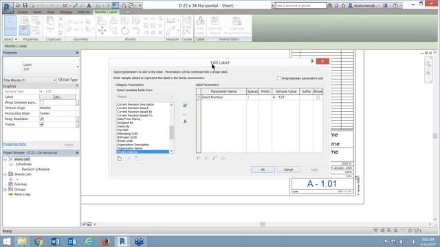Switch to the Insert ribbon tab
Viewport: 440px width, 247px height.
(37, 12)
